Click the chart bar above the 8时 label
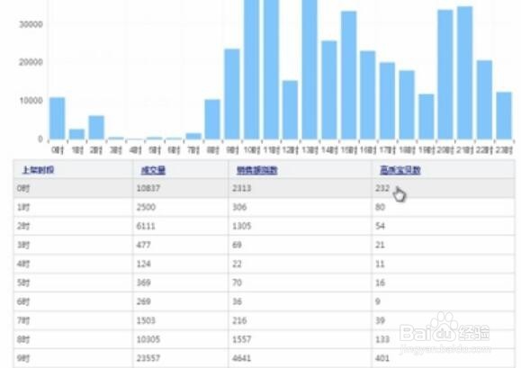Screen dimensions: 521x368 click(x=212, y=120)
